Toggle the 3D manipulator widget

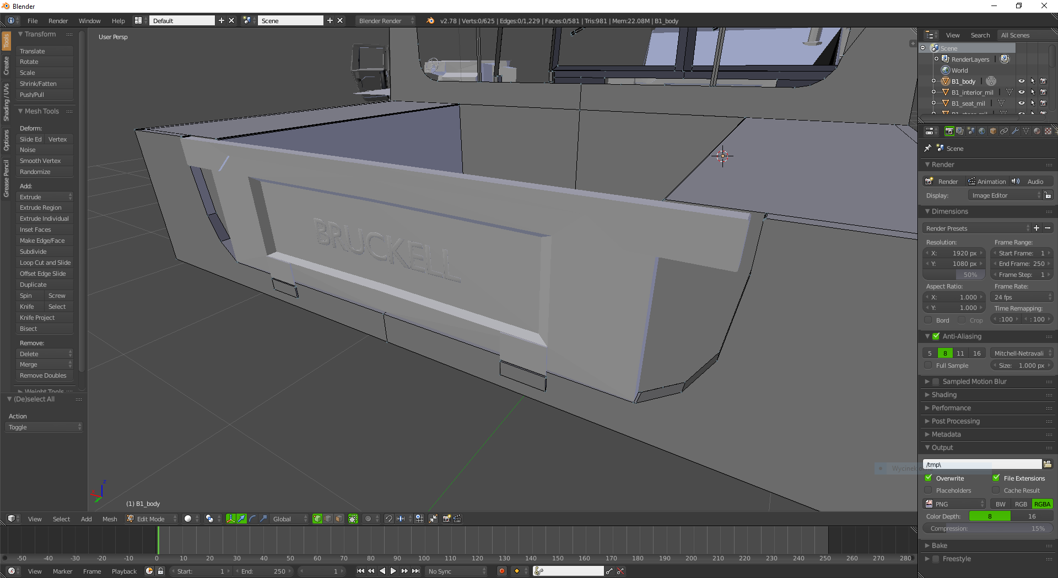(231, 519)
